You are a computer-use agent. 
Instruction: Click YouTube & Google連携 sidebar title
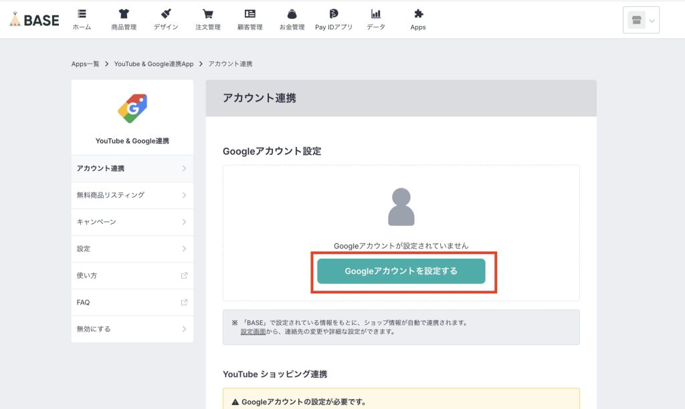click(132, 141)
